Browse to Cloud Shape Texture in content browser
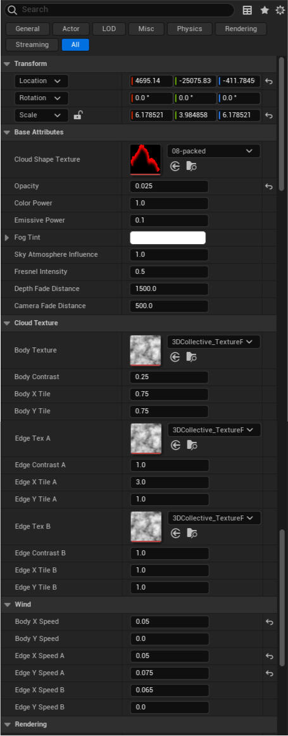The image size is (288, 736). [191, 166]
